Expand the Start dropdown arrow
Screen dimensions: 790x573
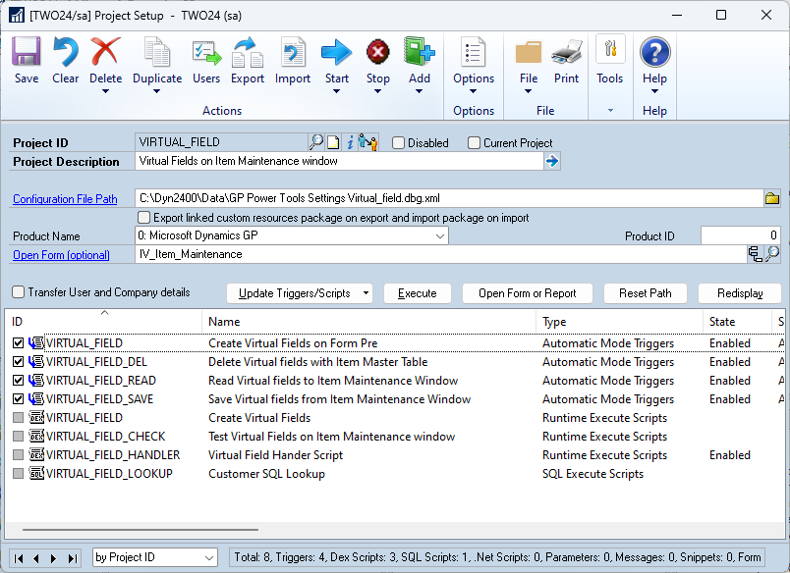336,91
